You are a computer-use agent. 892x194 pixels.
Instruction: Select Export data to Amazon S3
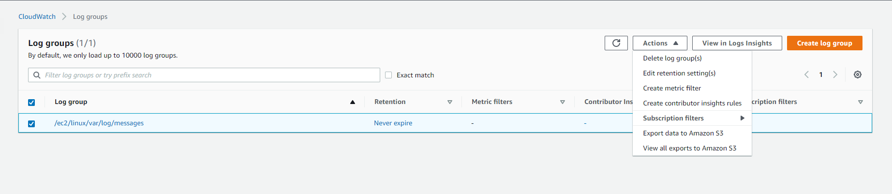point(683,133)
